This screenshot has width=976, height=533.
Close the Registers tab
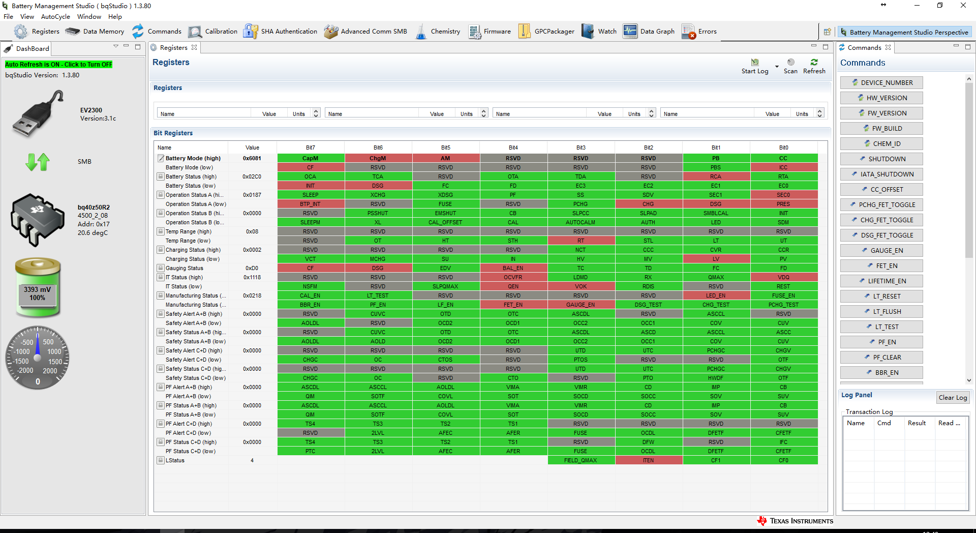(x=194, y=48)
